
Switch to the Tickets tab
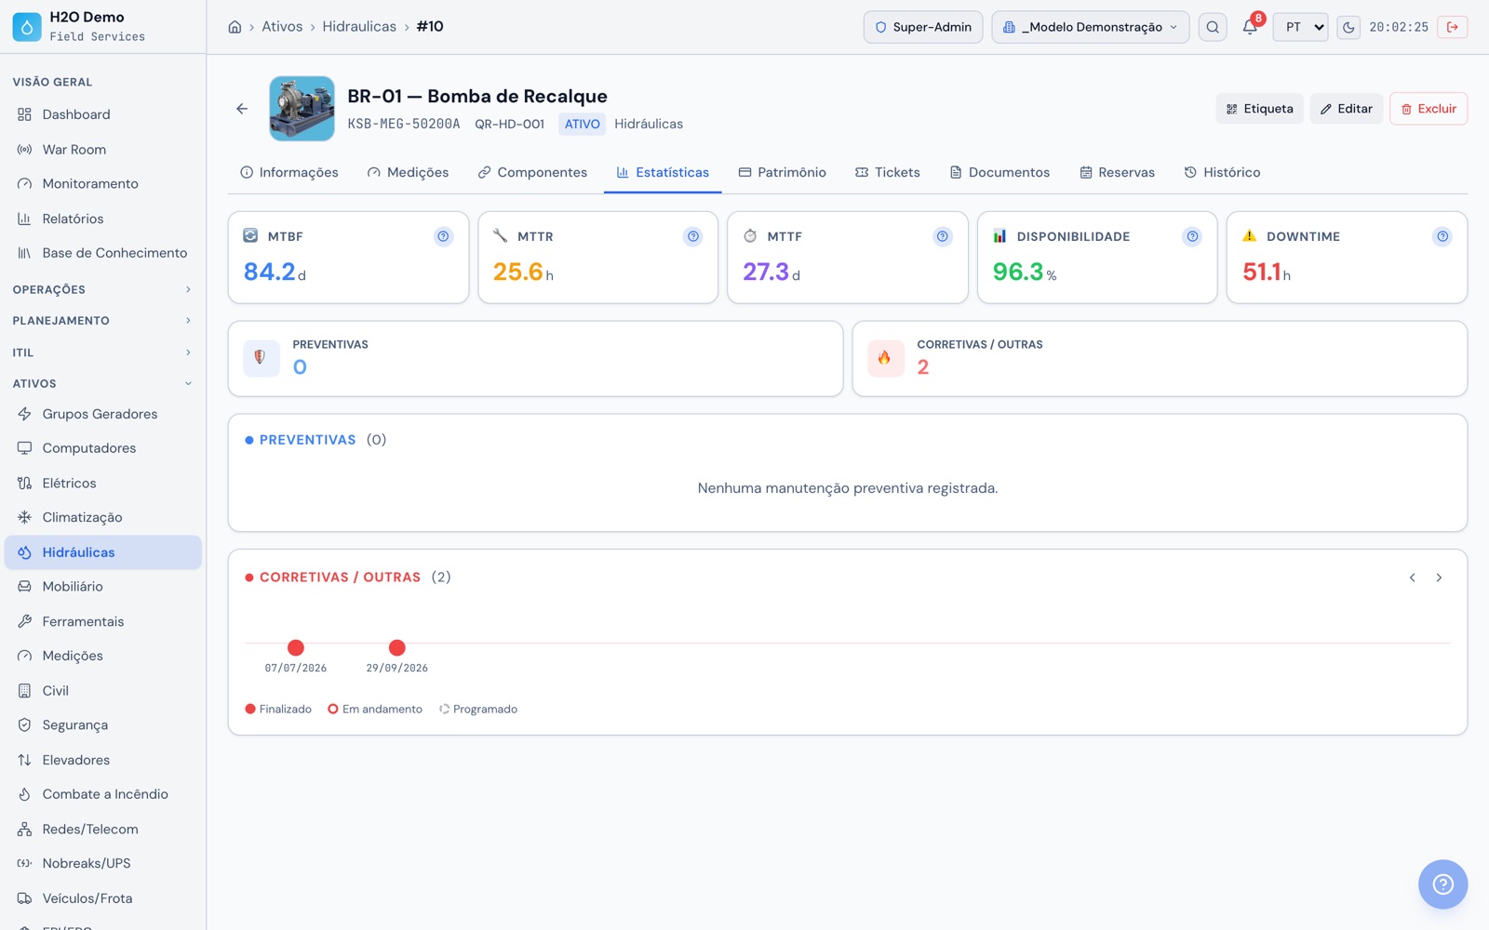tap(888, 172)
